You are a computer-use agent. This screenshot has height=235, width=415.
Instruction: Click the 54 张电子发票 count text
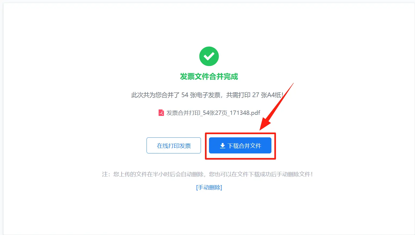(201, 95)
